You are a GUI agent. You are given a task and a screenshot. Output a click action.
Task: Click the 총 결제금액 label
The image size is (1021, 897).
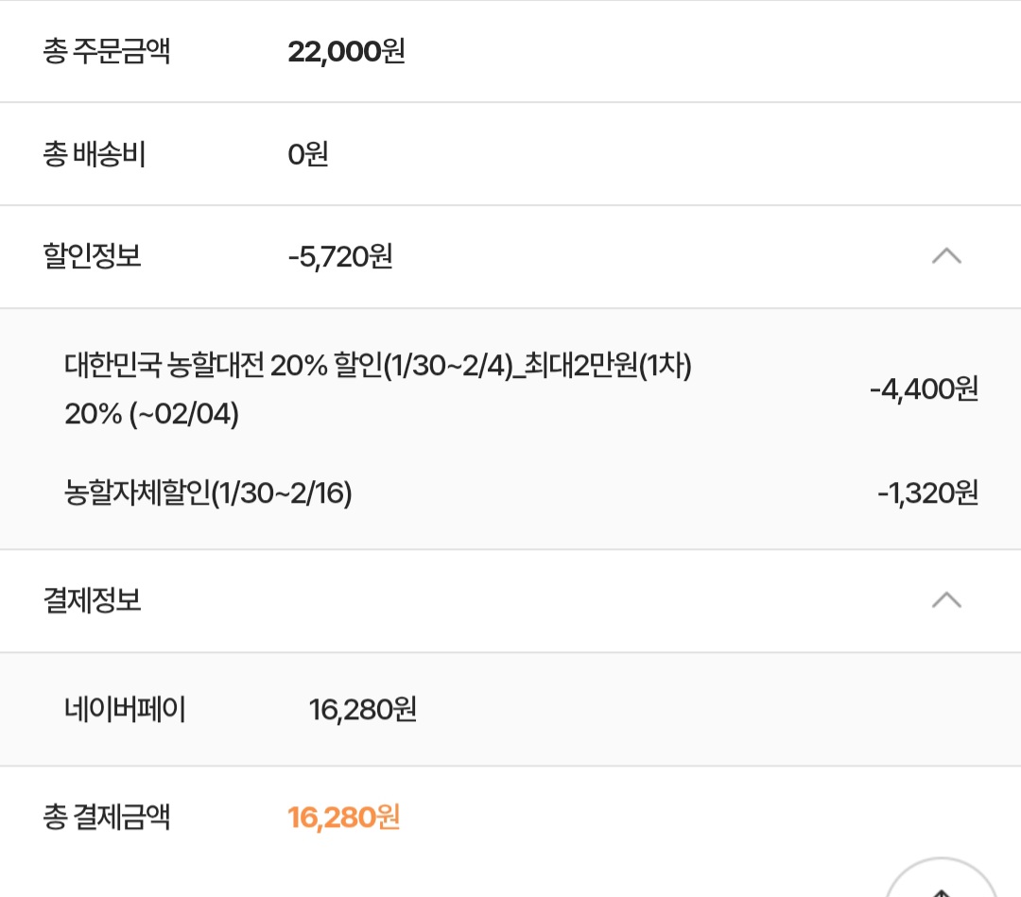point(106,817)
